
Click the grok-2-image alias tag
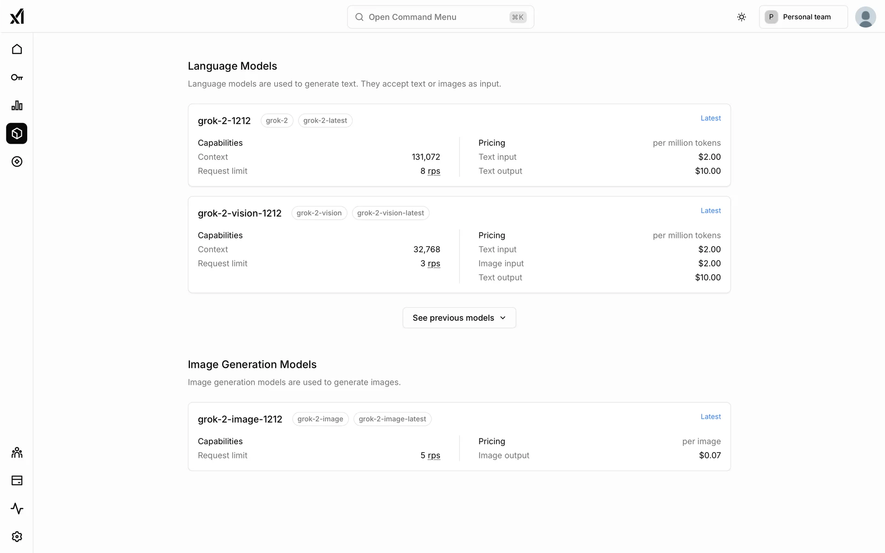coord(320,419)
